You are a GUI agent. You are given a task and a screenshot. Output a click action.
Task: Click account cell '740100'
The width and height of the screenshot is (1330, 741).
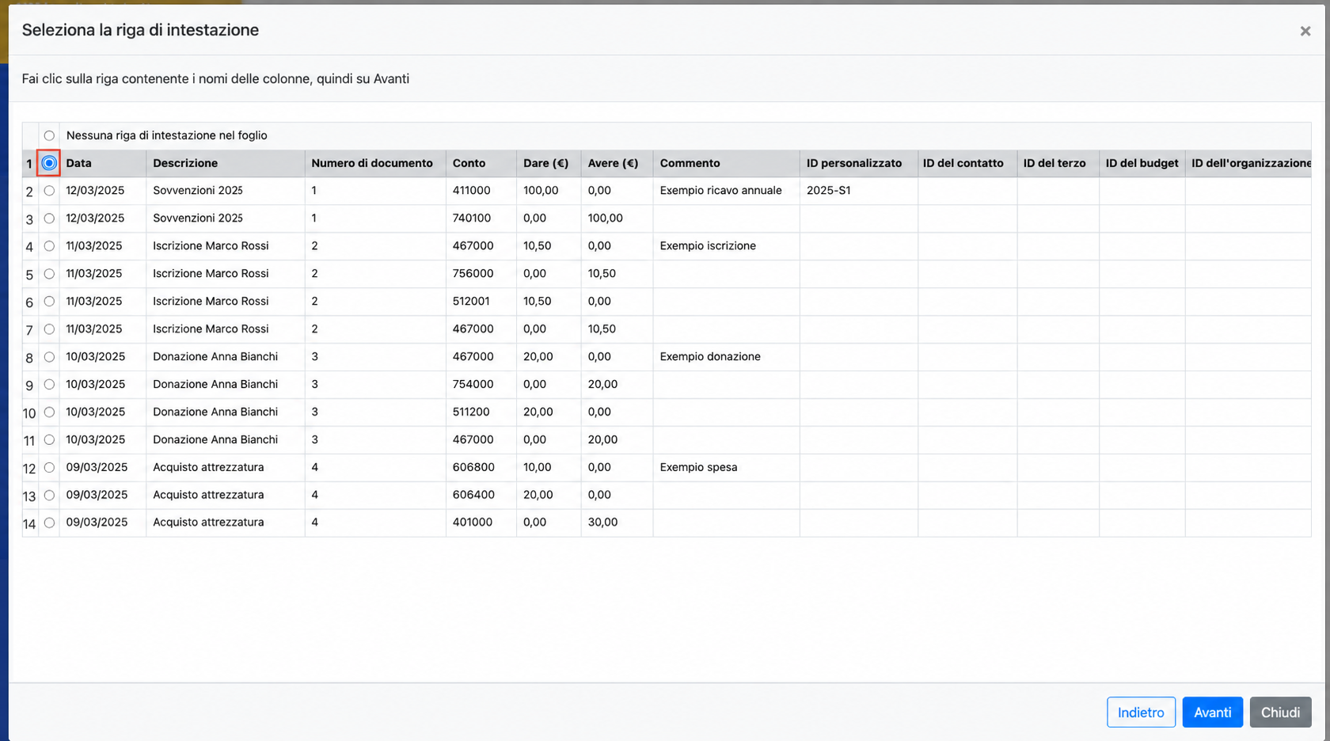[481, 218]
